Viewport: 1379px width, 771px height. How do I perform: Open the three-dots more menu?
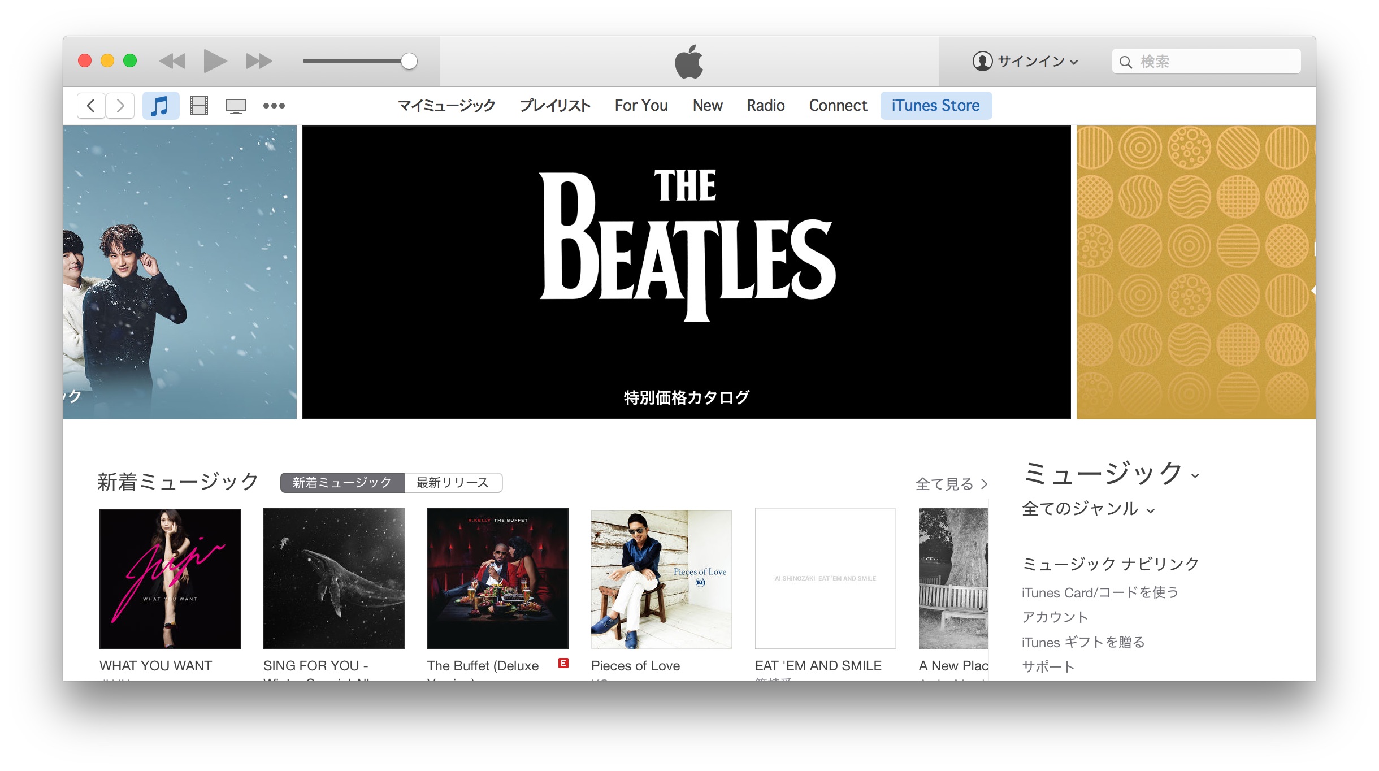[x=274, y=106]
